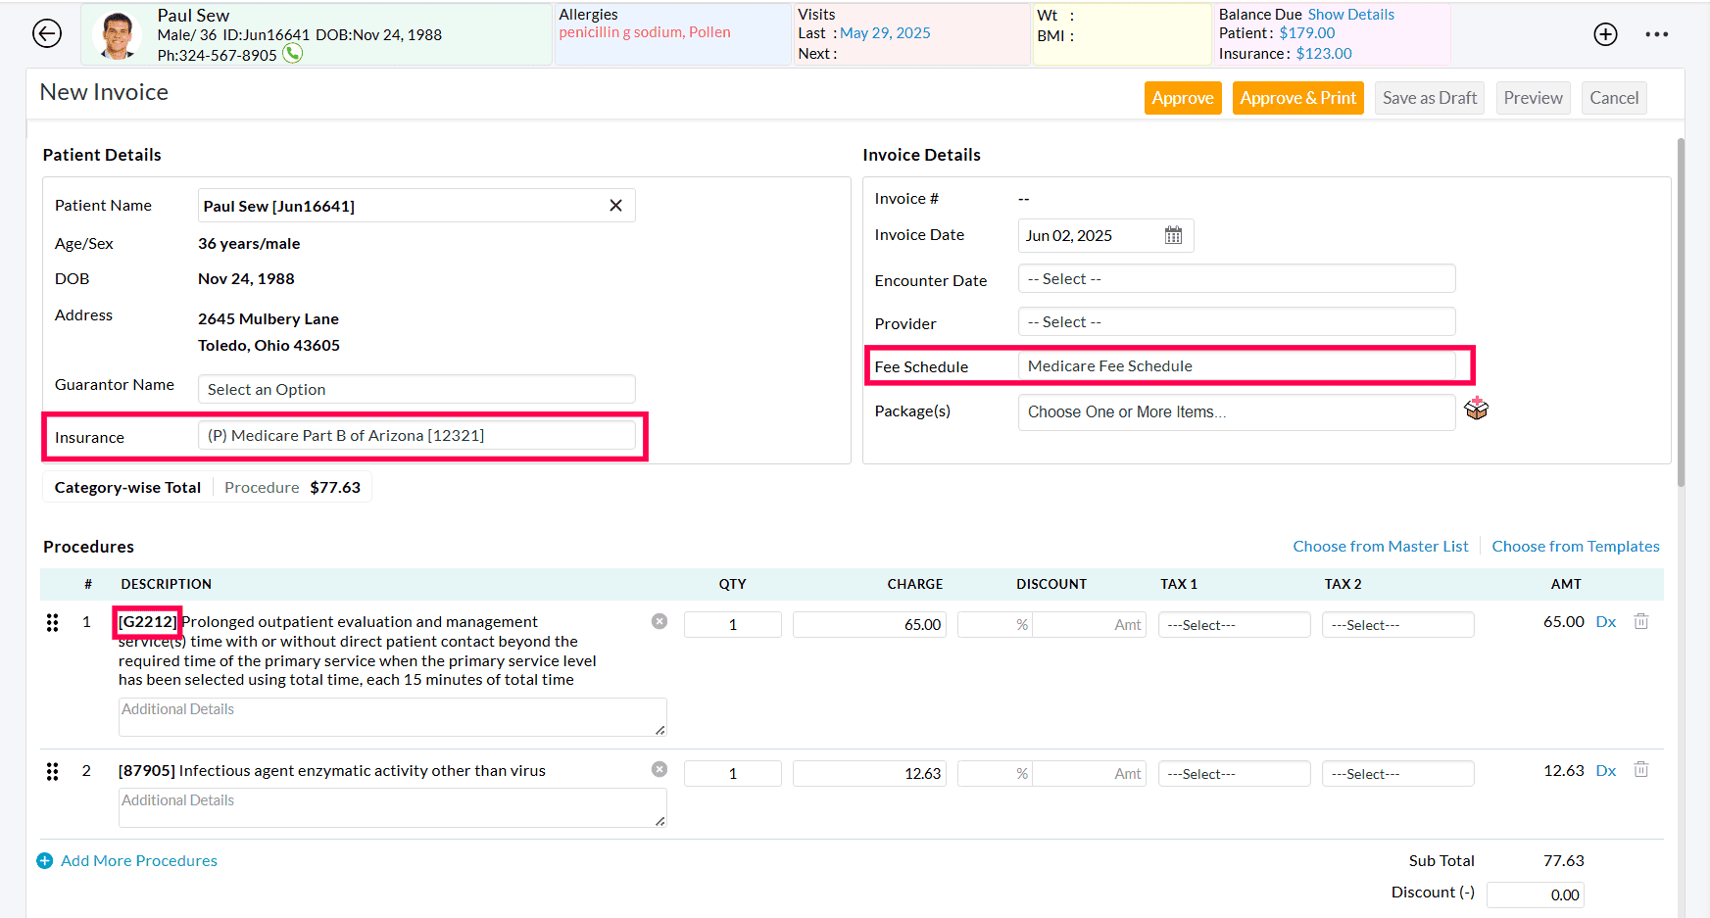Click Save as Draft button

pos(1429,98)
